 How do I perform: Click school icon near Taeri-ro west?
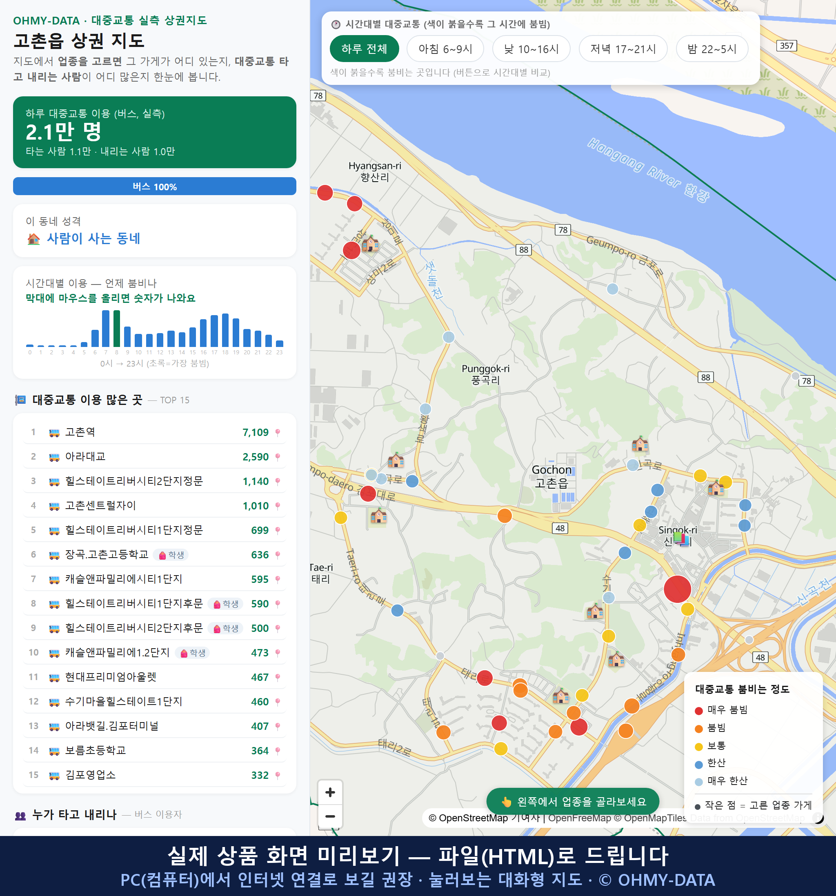click(x=378, y=515)
